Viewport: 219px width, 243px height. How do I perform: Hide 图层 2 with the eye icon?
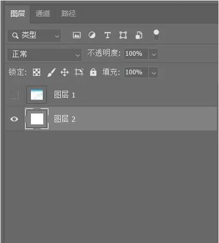tap(14, 119)
